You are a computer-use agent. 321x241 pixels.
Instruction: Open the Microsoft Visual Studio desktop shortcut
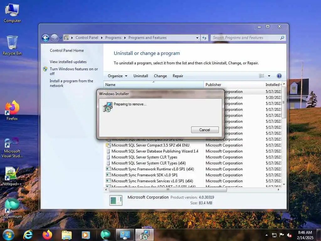pos(12,148)
